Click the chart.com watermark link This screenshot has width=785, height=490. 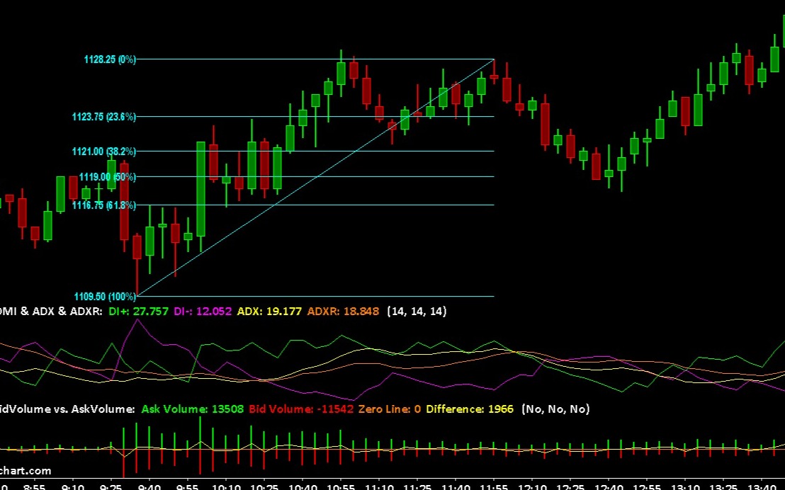[26, 471]
